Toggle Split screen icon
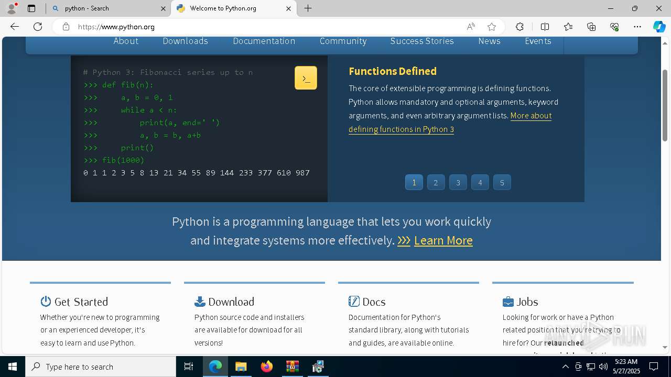The height and width of the screenshot is (377, 671). [545, 27]
